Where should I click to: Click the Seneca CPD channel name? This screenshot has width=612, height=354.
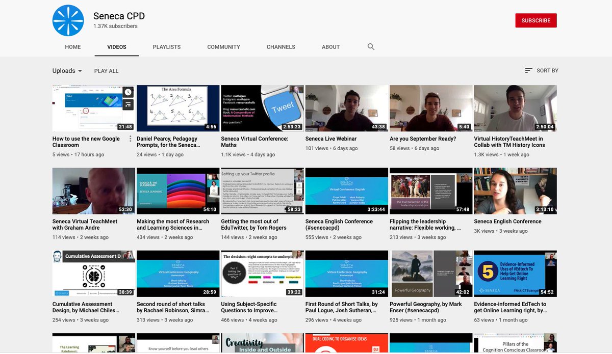coord(119,16)
